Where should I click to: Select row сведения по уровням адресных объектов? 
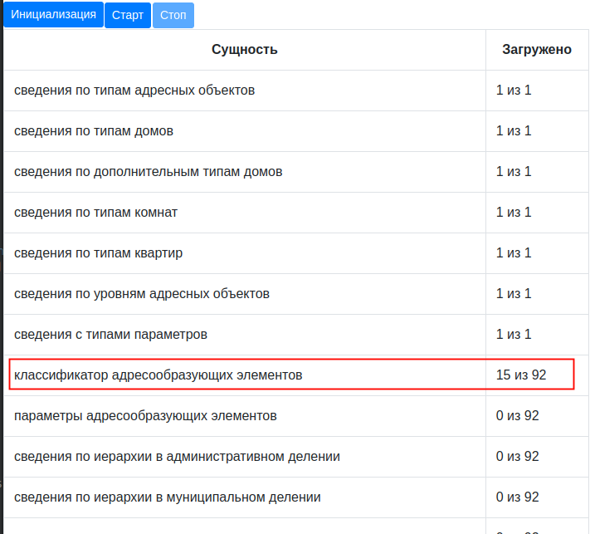[x=142, y=294]
